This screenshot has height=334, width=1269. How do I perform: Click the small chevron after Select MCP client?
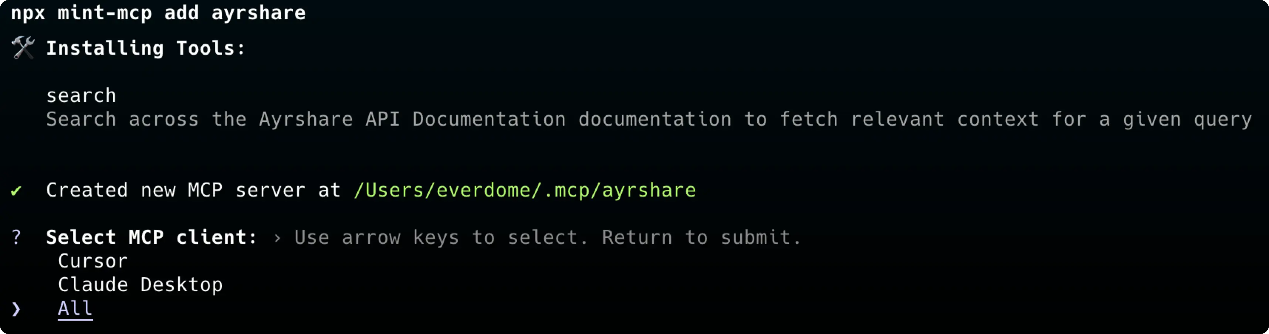277,238
